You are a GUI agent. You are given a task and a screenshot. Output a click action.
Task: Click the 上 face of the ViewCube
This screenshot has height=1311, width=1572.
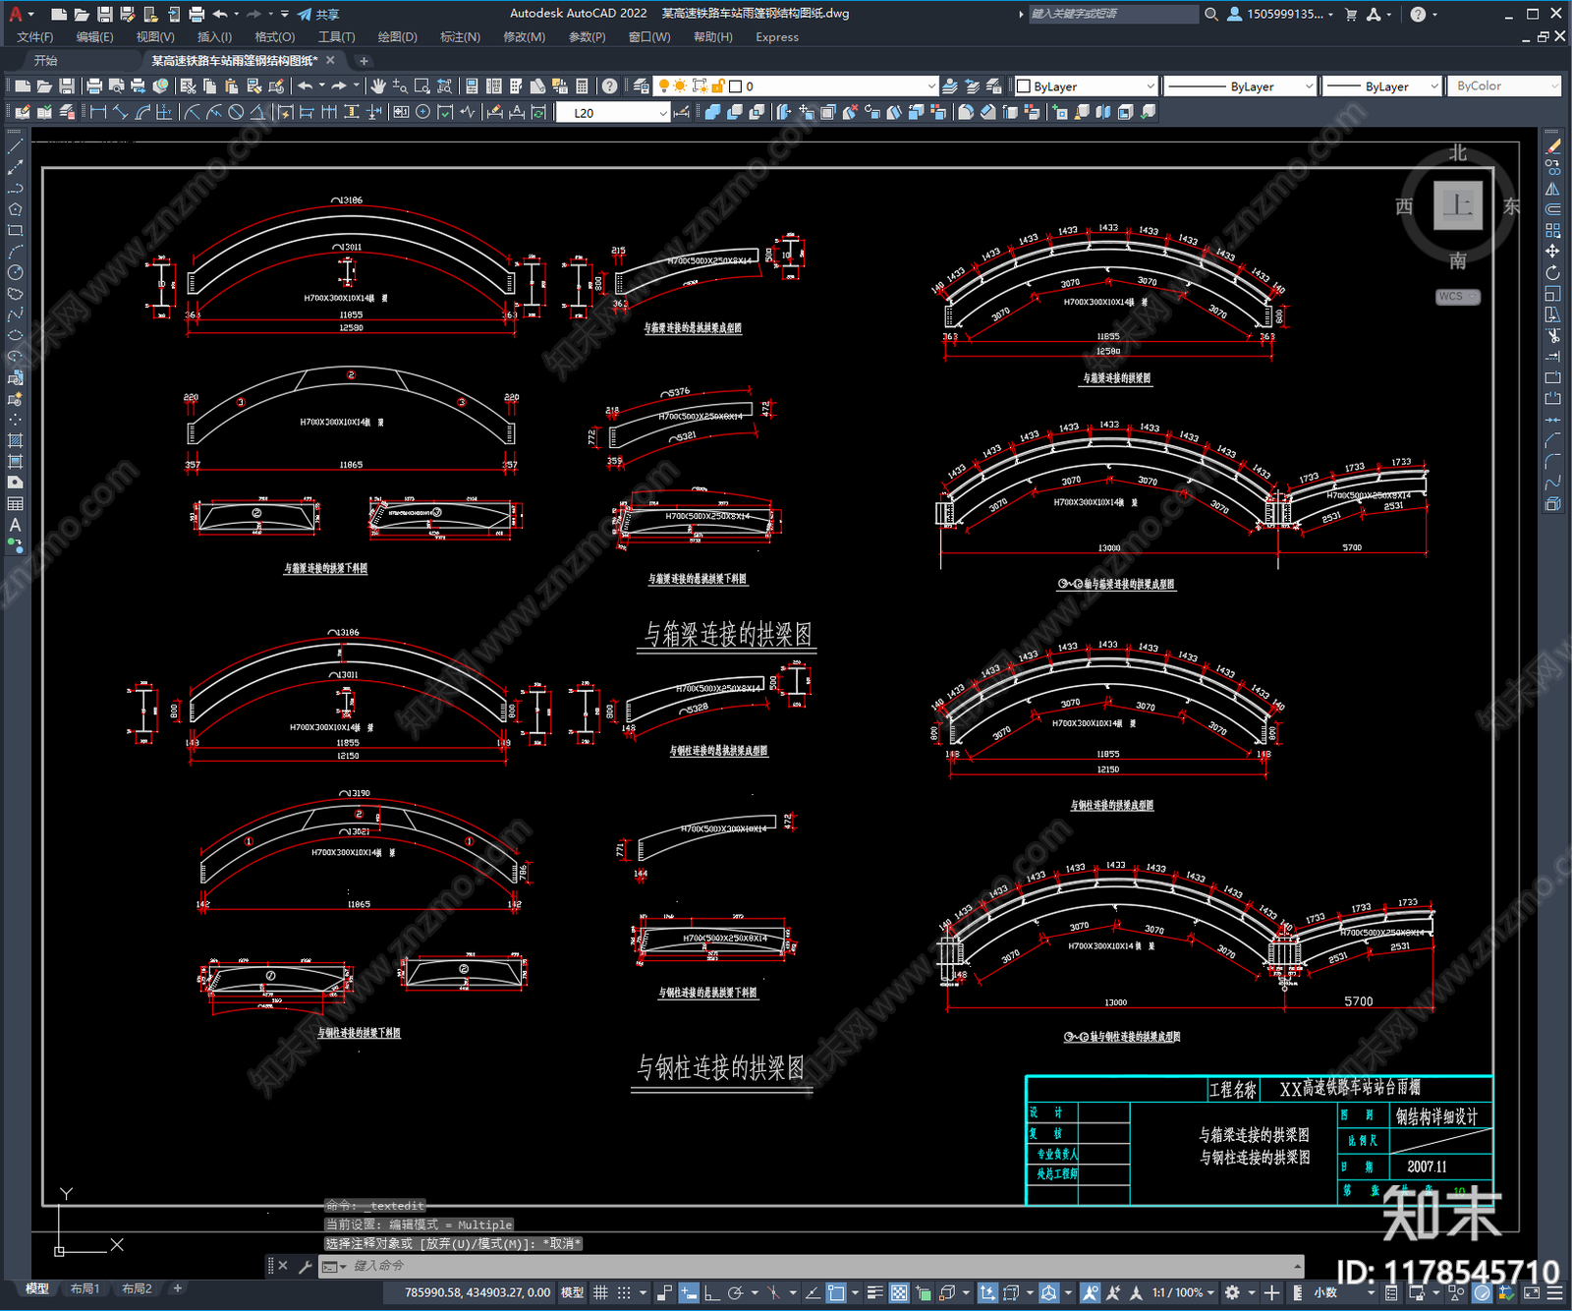tap(1458, 205)
